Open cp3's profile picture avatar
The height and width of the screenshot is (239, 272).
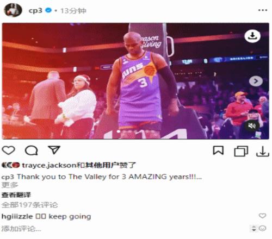(x=13, y=10)
